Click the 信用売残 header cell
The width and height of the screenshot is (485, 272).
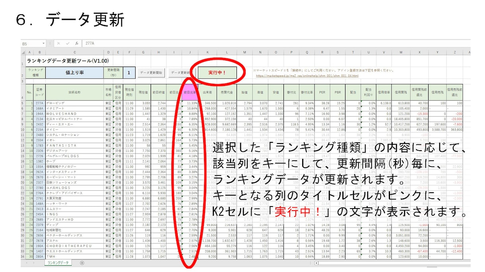[x=436, y=92]
